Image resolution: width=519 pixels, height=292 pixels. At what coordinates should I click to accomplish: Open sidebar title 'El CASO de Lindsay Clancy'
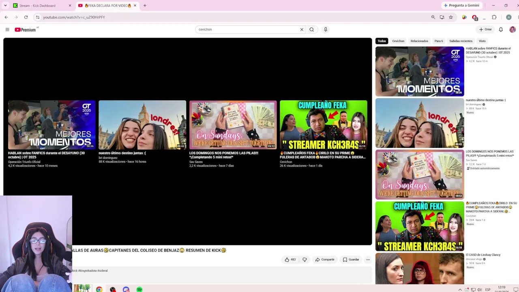(483, 255)
